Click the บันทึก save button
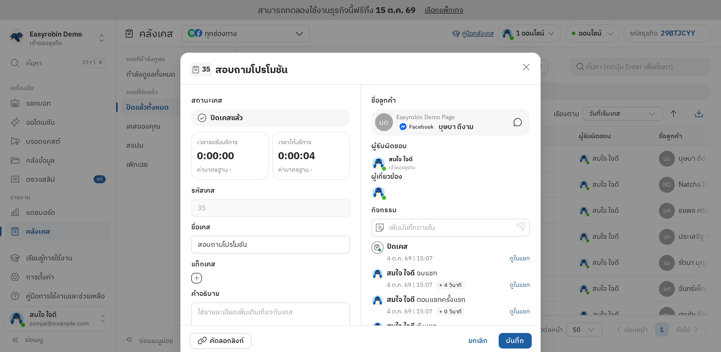Viewport: 721px width, 352px height. coord(515,340)
